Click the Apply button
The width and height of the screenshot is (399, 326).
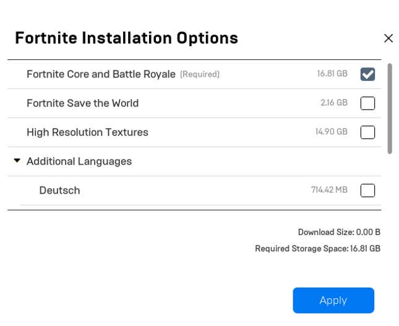pyautogui.click(x=333, y=300)
